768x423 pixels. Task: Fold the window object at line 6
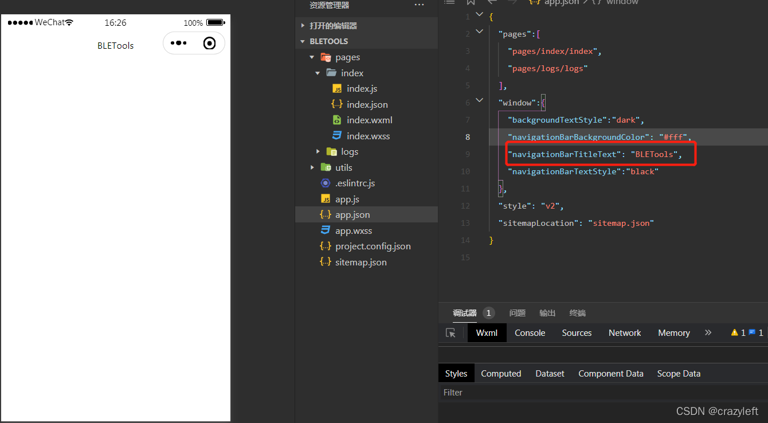[x=479, y=101]
